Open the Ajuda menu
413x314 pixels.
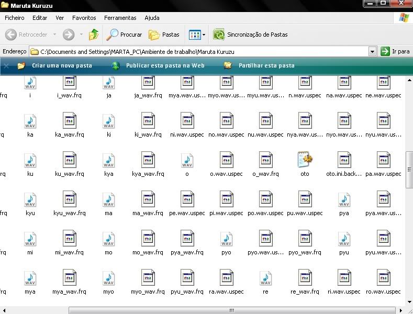pos(152,18)
